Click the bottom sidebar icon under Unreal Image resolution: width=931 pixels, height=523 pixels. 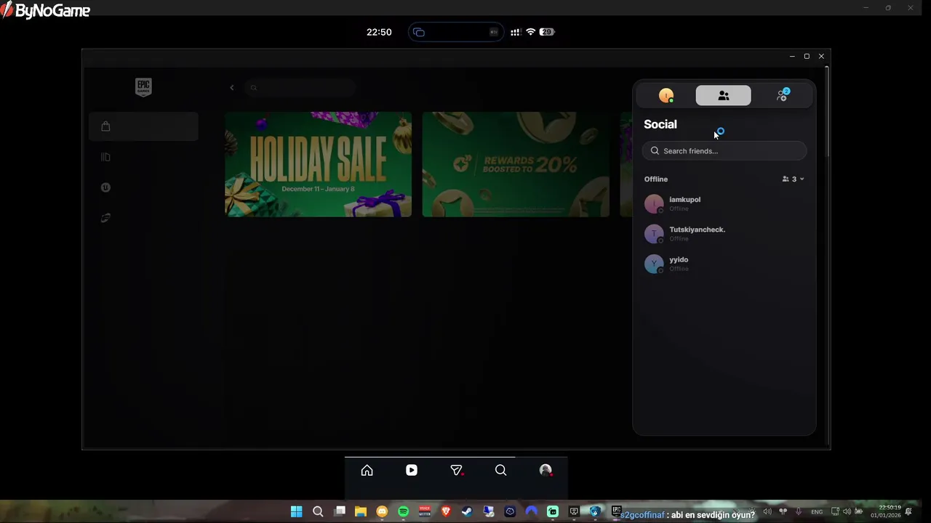[x=105, y=218]
